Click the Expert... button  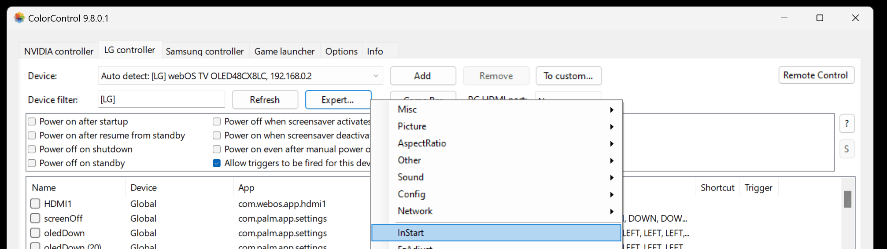point(338,99)
